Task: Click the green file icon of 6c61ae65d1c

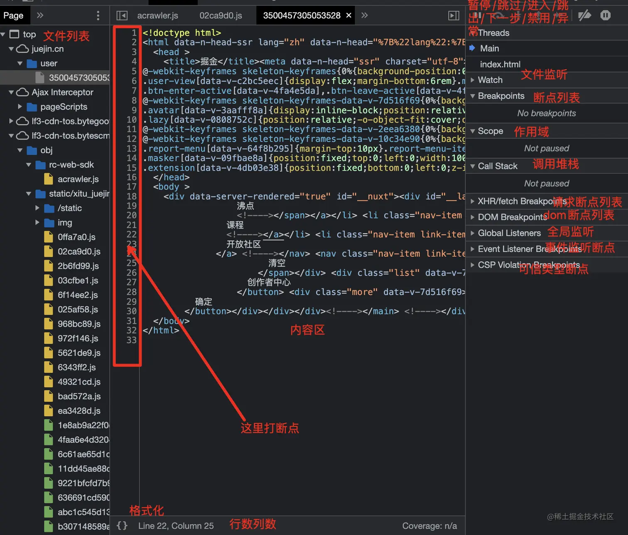Action: point(49,454)
